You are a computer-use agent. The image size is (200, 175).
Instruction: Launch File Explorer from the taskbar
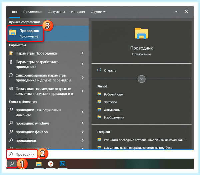pyautogui.click(x=39, y=164)
